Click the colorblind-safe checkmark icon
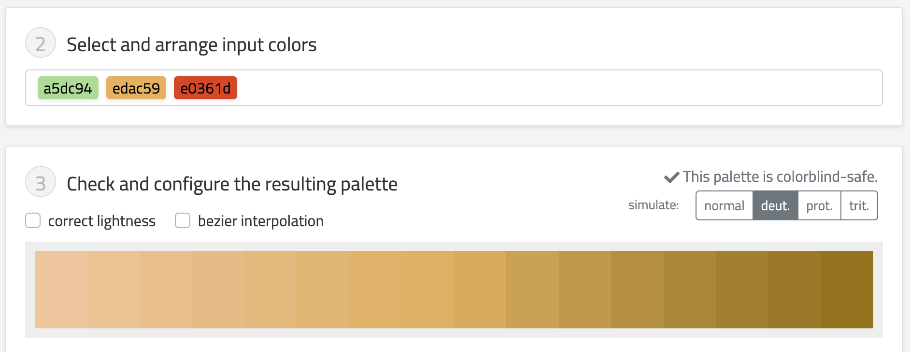Image resolution: width=910 pixels, height=352 pixels. coord(671,177)
